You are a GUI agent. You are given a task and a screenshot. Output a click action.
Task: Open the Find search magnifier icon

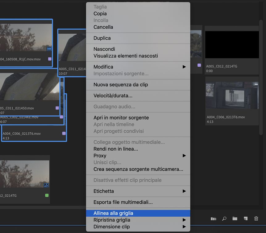pyautogui.click(x=224, y=218)
